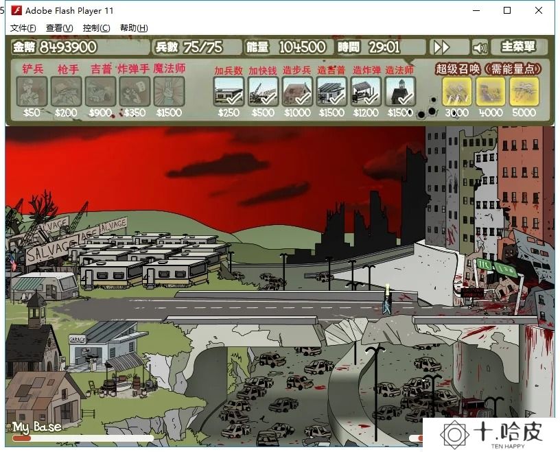
Task: Click the 金幣 8493900 money counter
Action: click(x=80, y=47)
